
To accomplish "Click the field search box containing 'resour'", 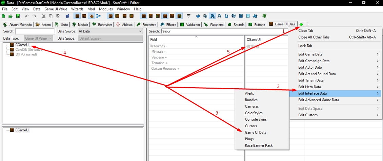I will [x=225, y=31].
